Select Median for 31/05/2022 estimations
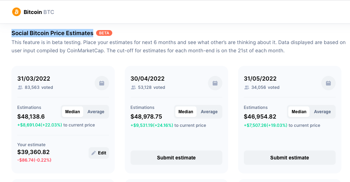Screen dimensions: 350x182 [299, 112]
